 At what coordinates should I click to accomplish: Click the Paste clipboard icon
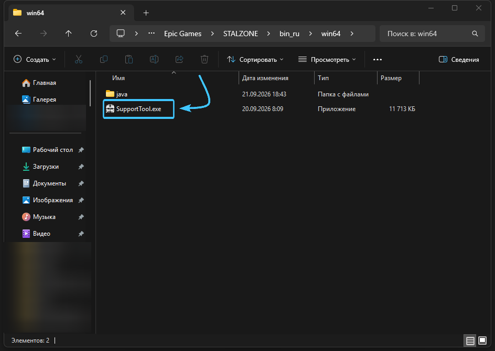[x=129, y=59]
